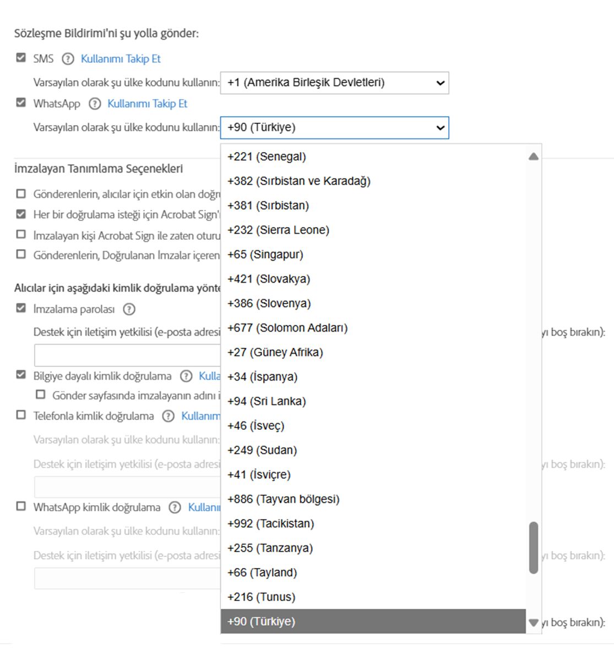Tick the WhatsApp kimlik doğrulama checkbox
Image resolution: width=614 pixels, height=665 pixels.
coord(21,506)
